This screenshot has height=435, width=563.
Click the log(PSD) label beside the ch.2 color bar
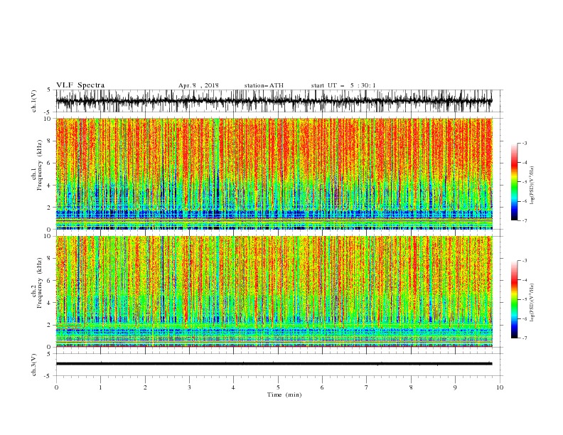point(532,303)
